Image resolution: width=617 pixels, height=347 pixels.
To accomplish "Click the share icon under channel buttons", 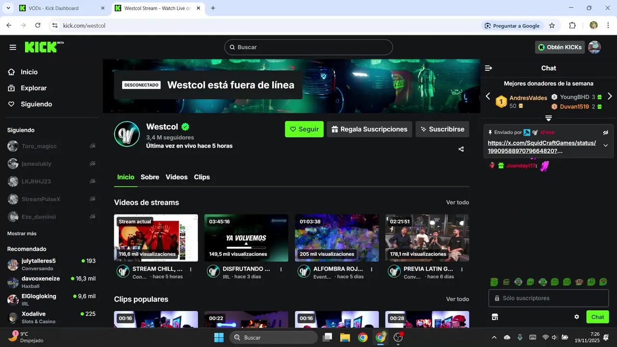I will tap(461, 149).
